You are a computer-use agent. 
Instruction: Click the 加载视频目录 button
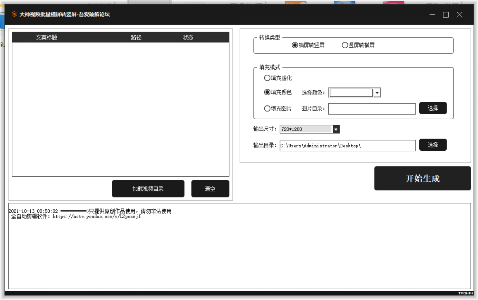tap(148, 189)
